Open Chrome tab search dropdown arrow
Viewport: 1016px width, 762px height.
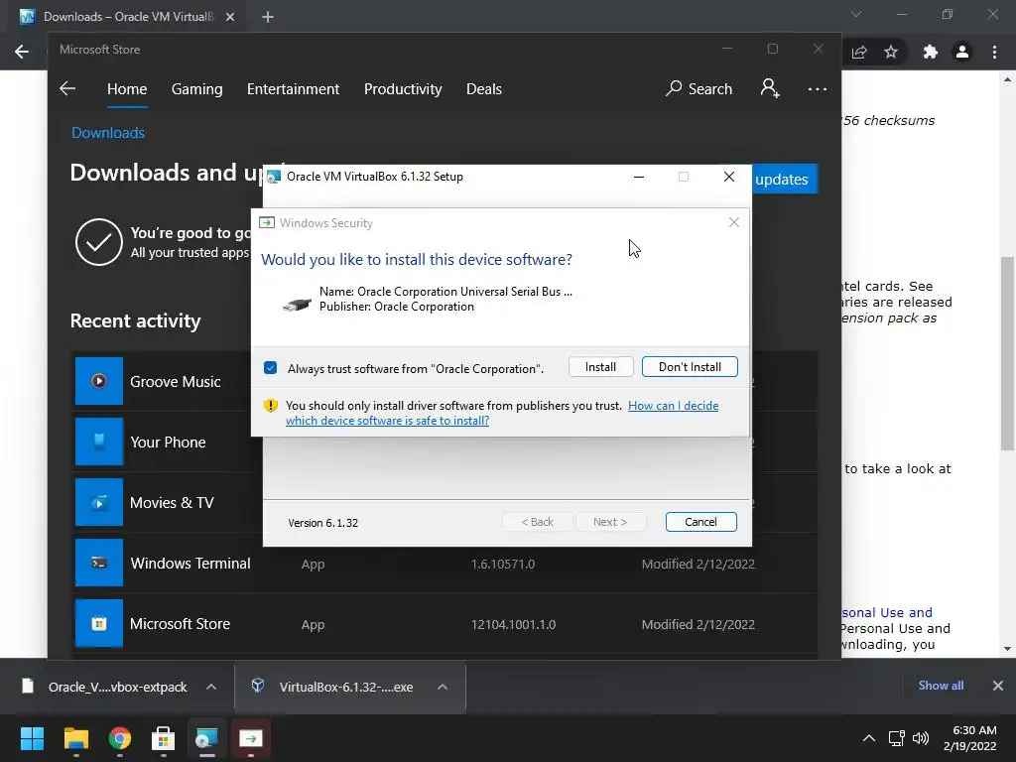pyautogui.click(x=856, y=14)
